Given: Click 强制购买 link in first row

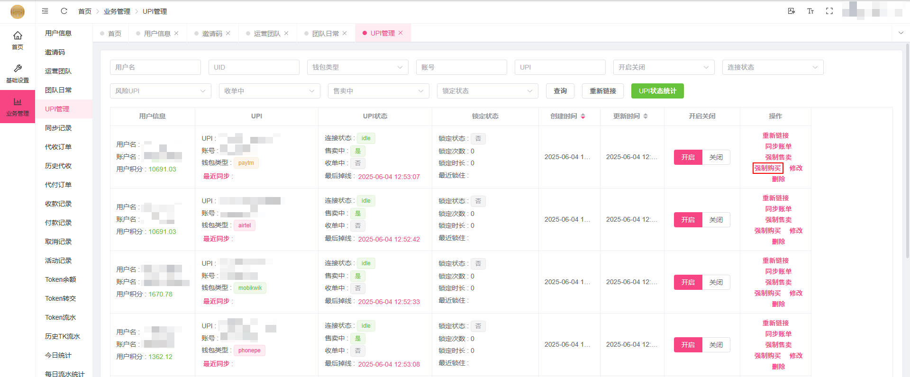Looking at the screenshot, I should pos(767,168).
